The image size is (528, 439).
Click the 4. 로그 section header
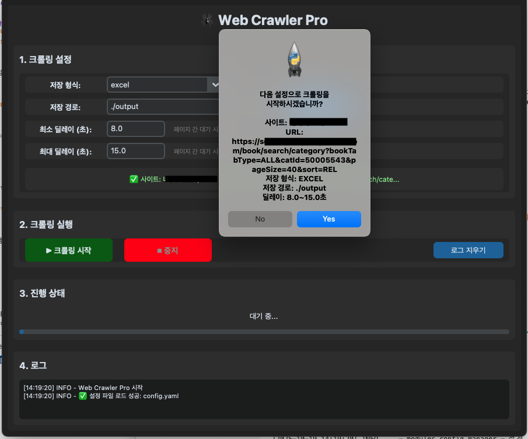point(33,366)
